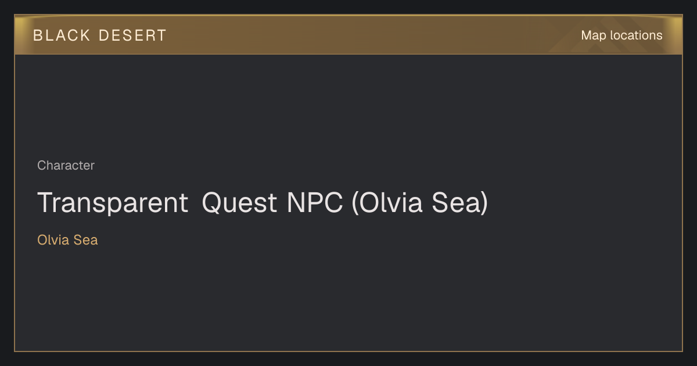Click the word Transparent in the heading
Image resolution: width=697 pixels, height=366 pixels.
[113, 203]
